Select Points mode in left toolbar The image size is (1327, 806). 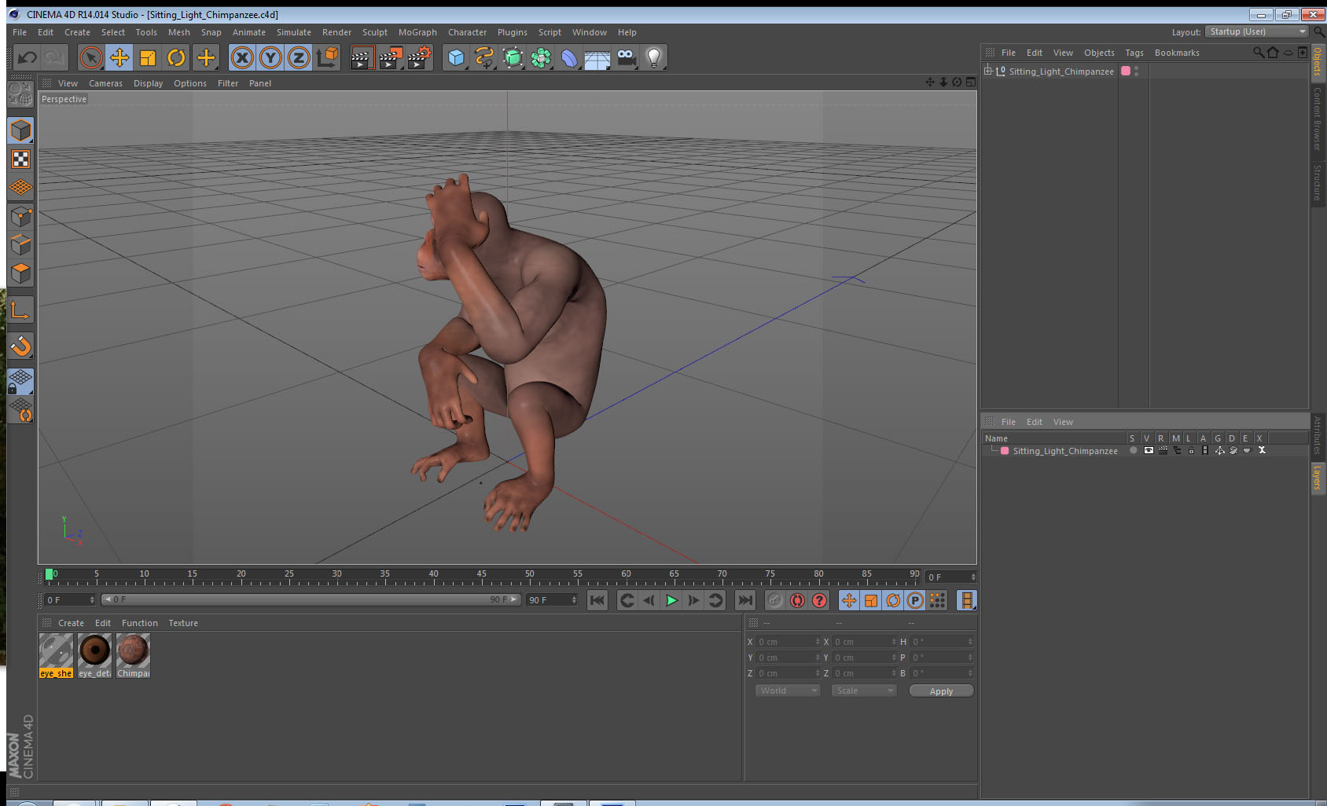pyautogui.click(x=20, y=216)
